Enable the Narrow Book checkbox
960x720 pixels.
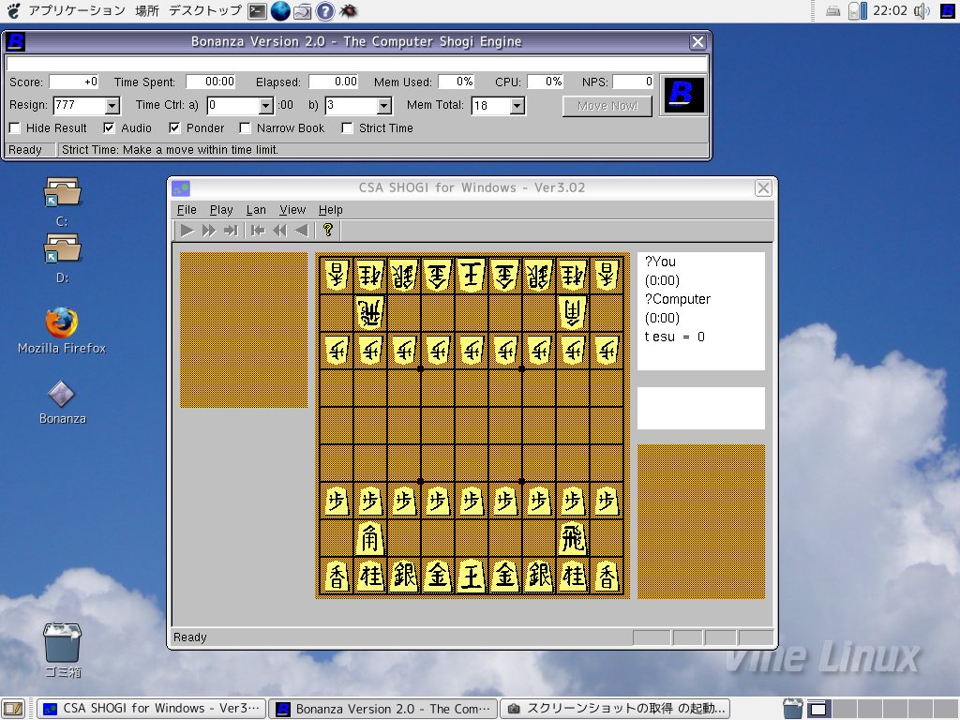tap(246, 128)
